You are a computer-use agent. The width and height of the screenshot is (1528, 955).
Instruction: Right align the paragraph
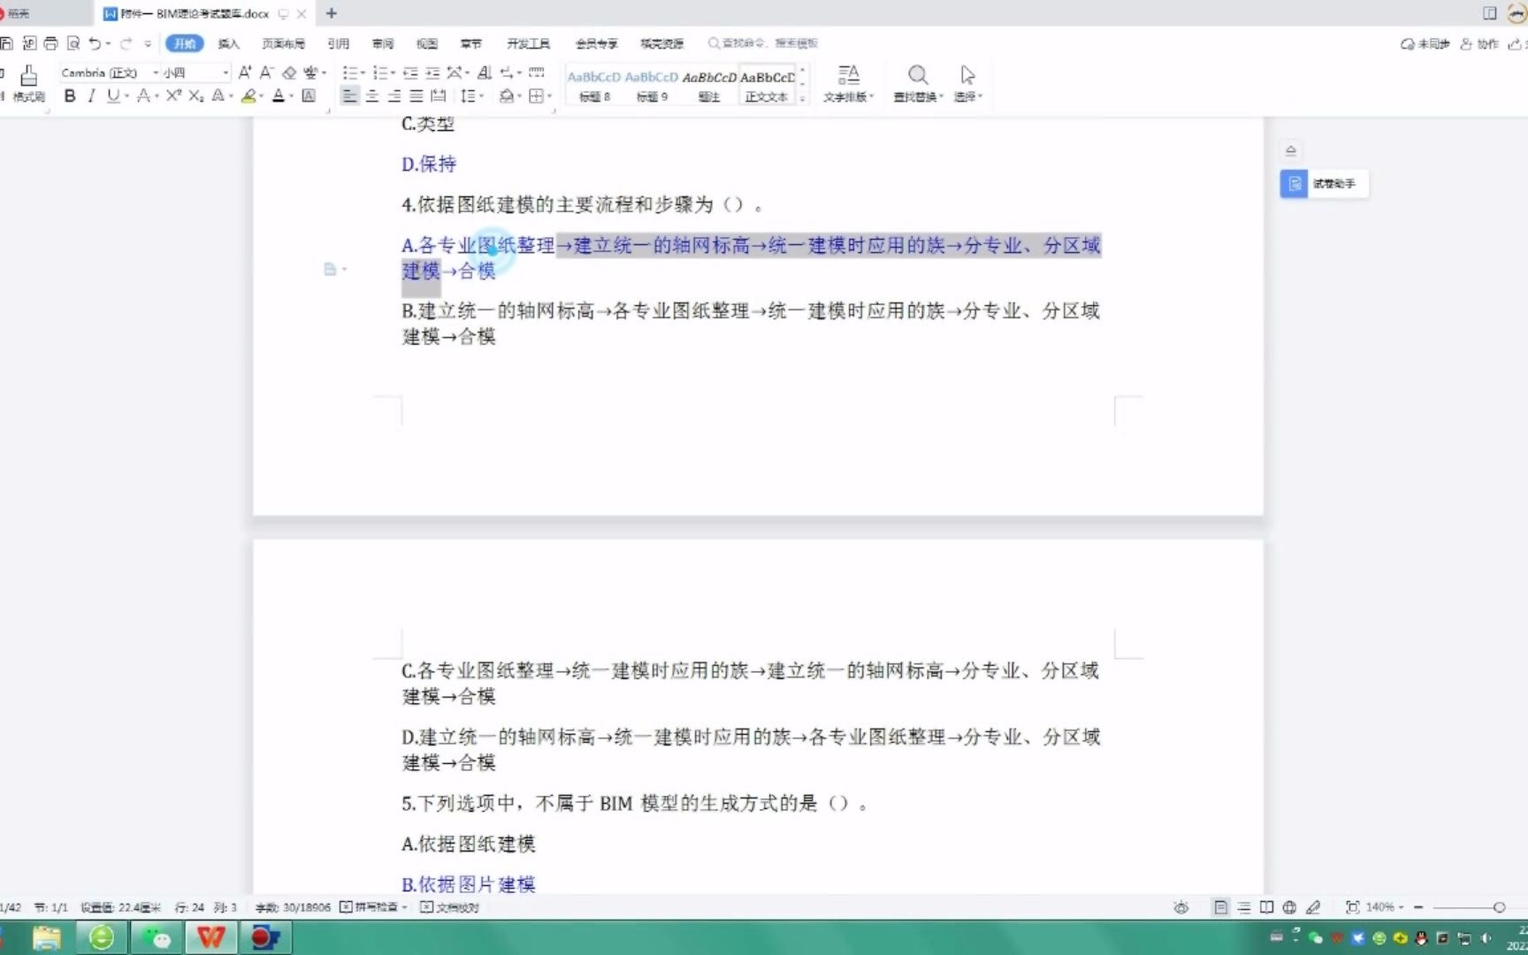coord(394,95)
